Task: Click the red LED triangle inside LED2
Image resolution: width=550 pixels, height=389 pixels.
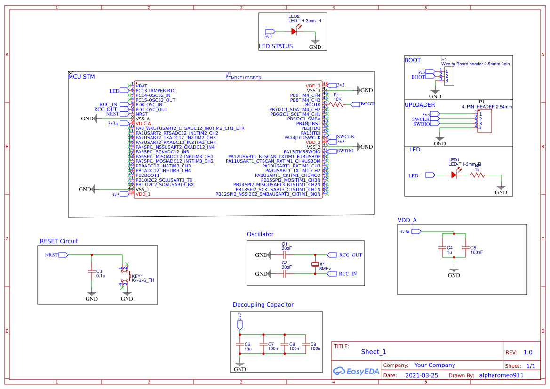Action: tap(293, 31)
